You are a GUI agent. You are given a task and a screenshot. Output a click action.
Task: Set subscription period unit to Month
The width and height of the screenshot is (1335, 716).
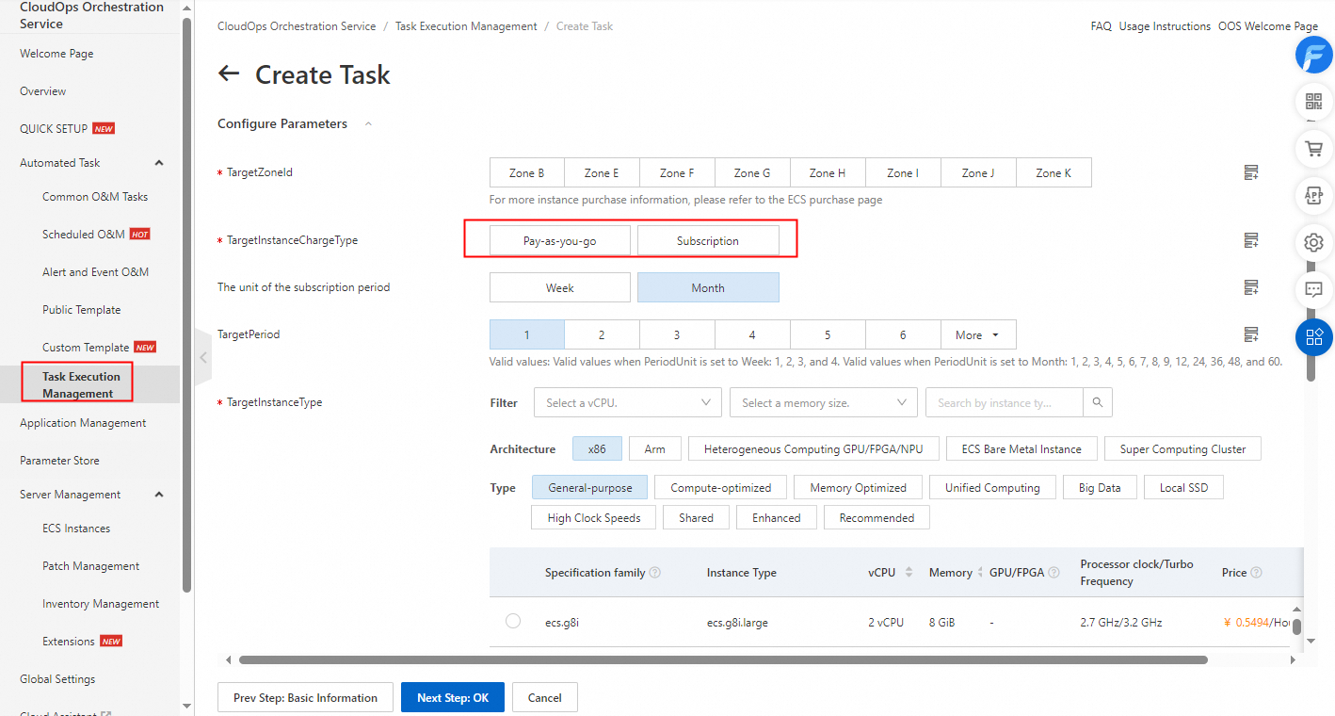click(708, 287)
